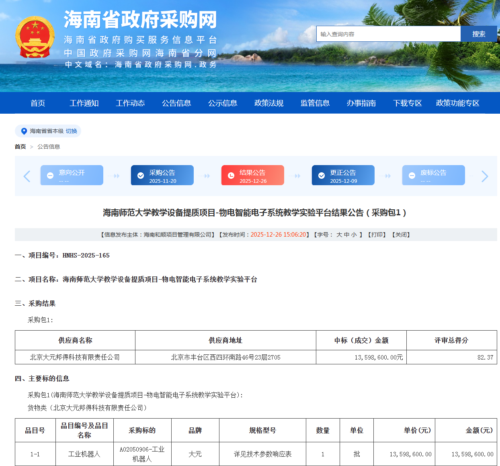Click the clock icon on 结果公告 stage
This screenshot has height=466, width=500.
tap(230, 175)
